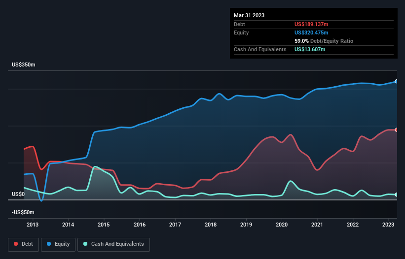Select the red Debt endpoint marker on chart

click(x=397, y=129)
